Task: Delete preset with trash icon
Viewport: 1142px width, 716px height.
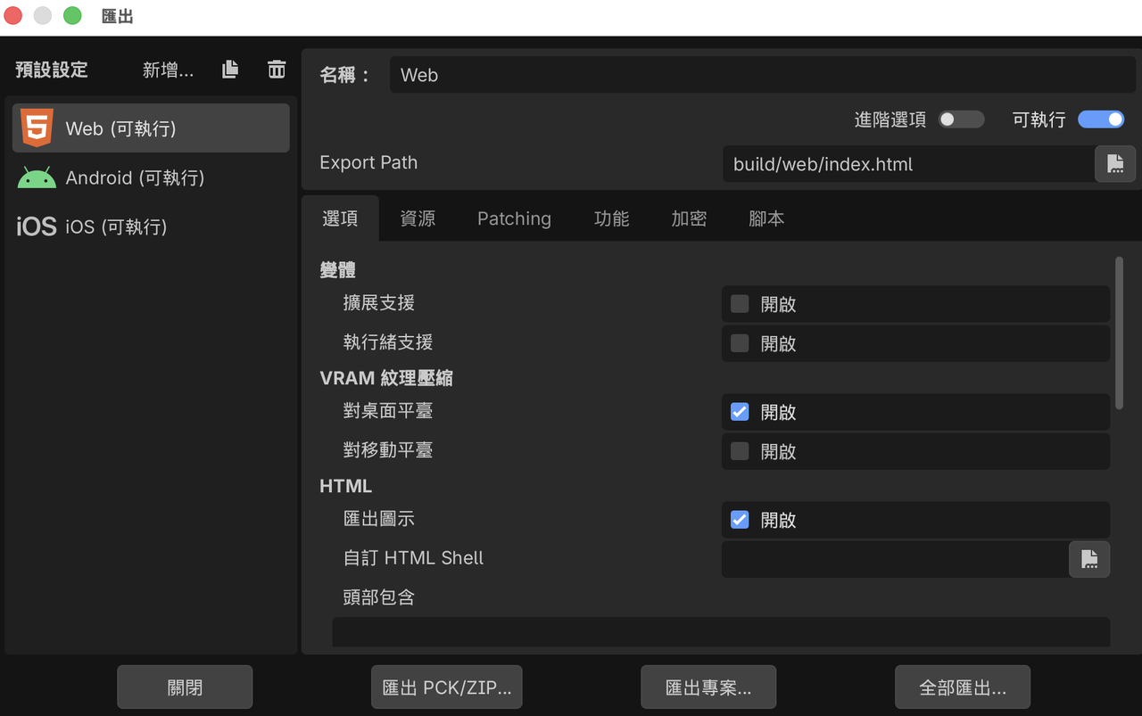Action: [277, 69]
